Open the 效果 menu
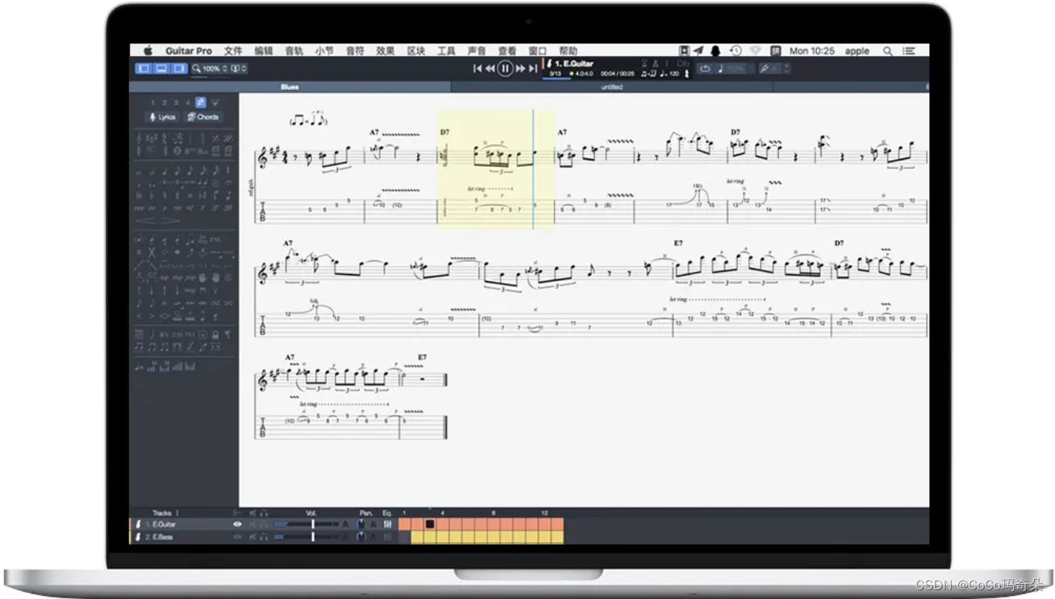Viewport: 1055px width, 599px height. [x=385, y=51]
